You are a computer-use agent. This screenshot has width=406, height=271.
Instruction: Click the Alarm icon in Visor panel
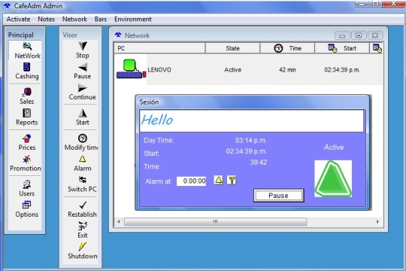click(x=83, y=159)
